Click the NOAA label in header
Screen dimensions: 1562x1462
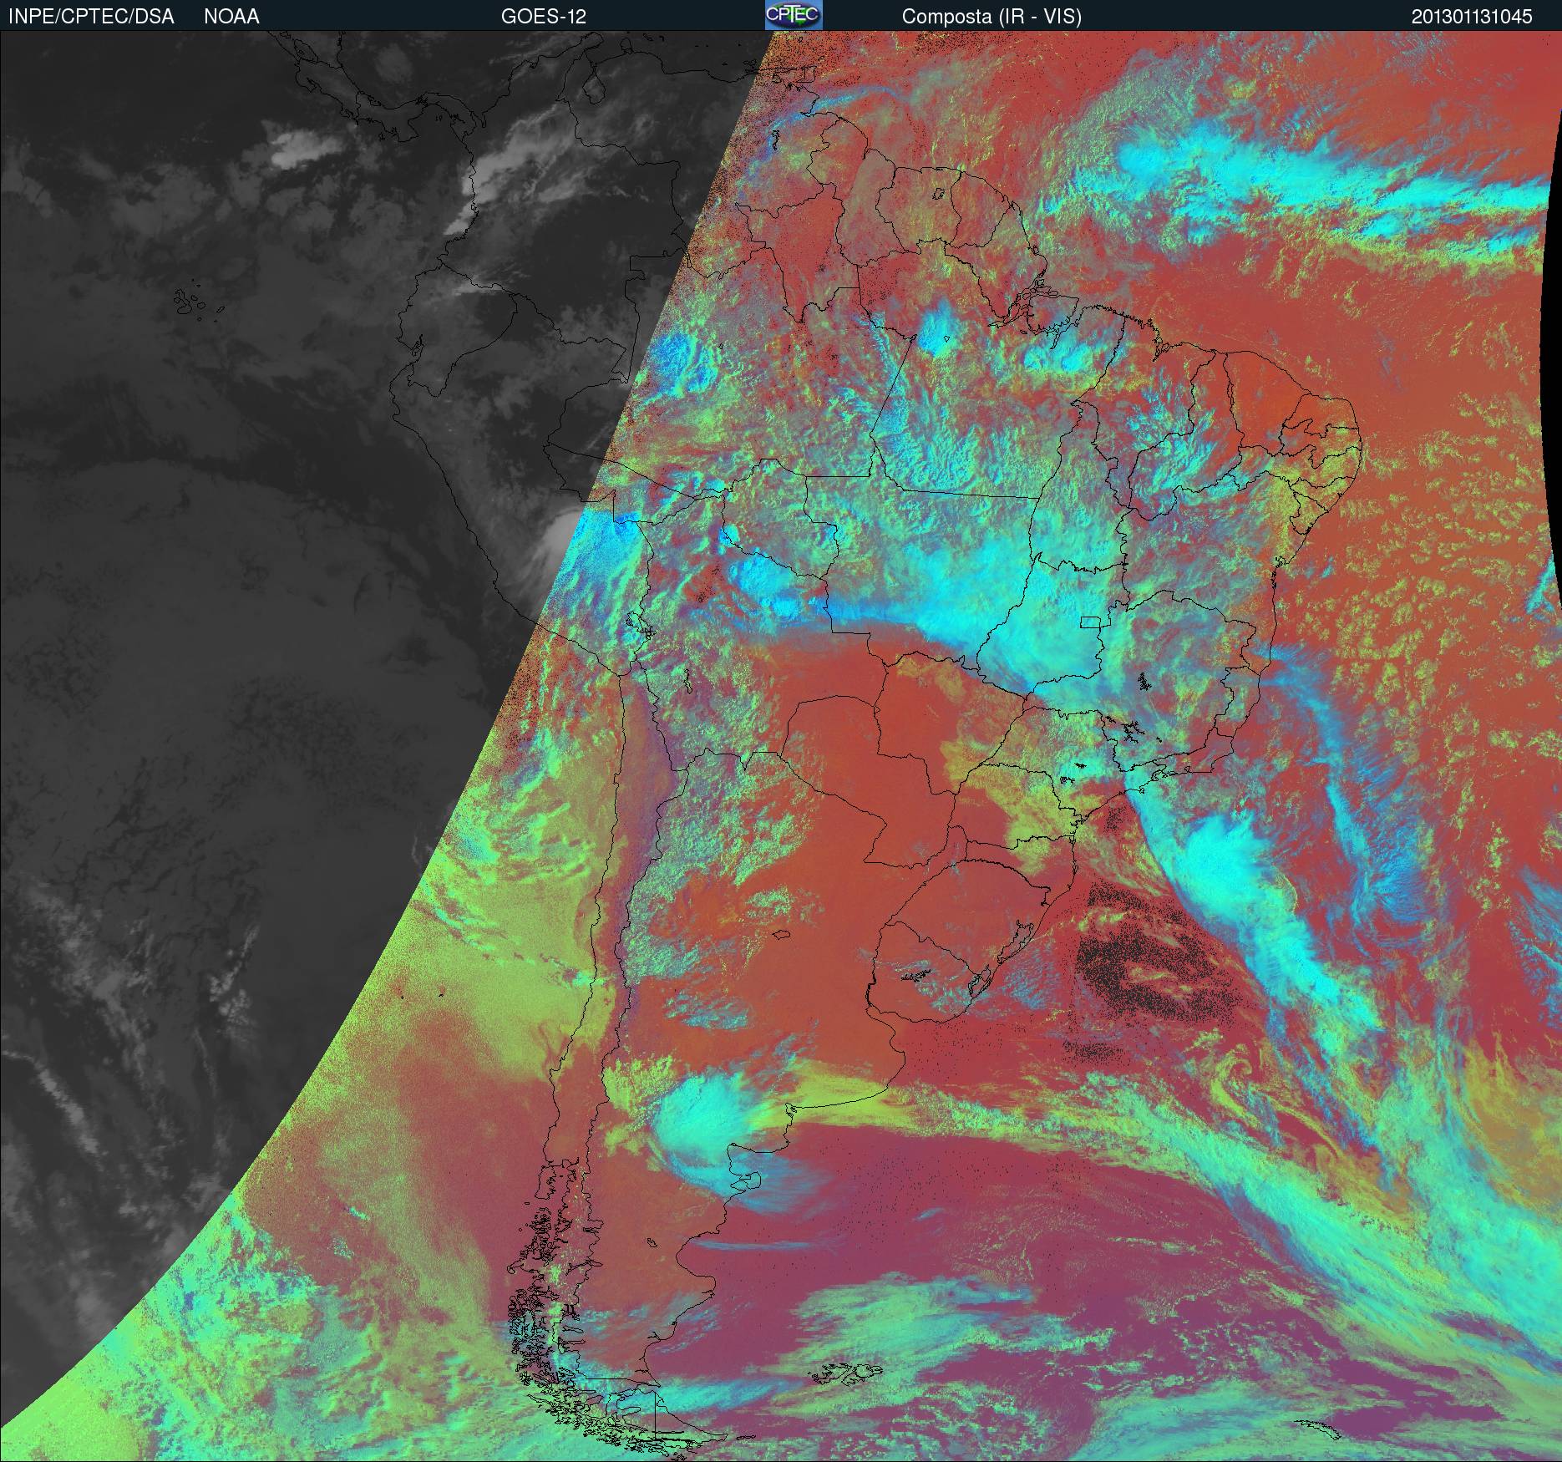click(x=231, y=17)
